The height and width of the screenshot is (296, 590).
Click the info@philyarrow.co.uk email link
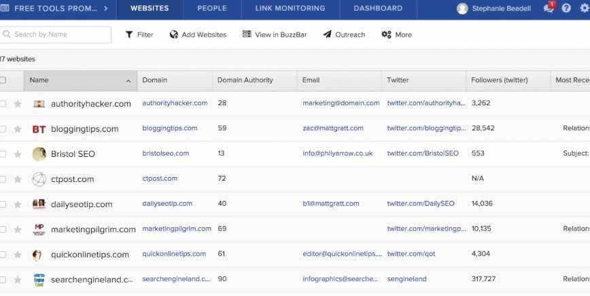[338, 153]
